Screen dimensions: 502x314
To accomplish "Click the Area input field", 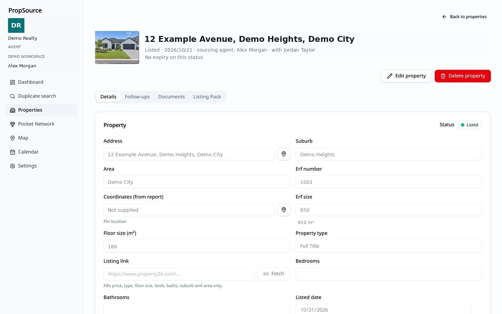I will pos(197,182).
